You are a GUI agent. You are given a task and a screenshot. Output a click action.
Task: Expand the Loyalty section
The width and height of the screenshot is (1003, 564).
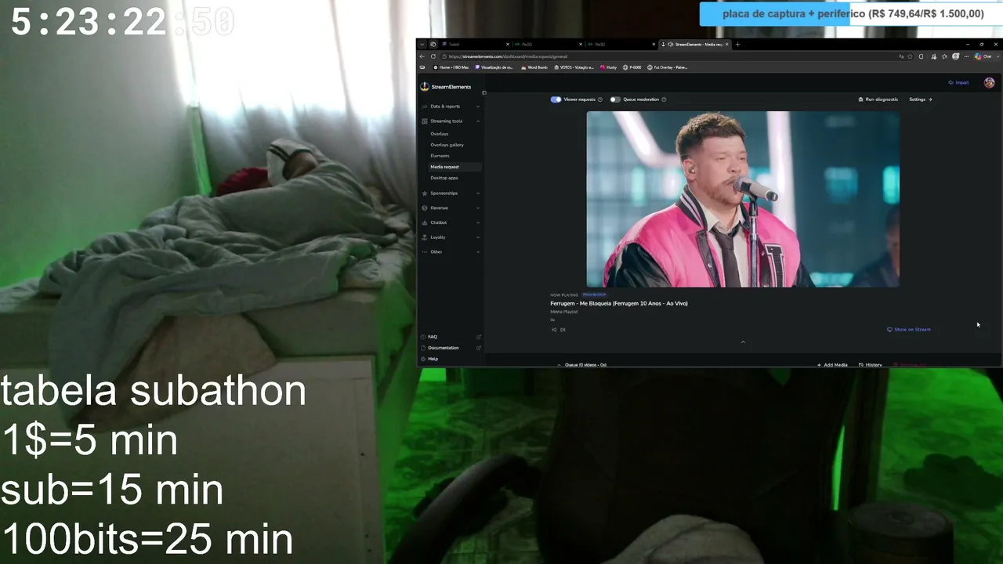point(451,237)
